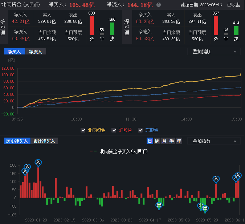Click the 深股通 red 涨 bar
This screenshot has width=245, height=224.
click(x=216, y=26)
